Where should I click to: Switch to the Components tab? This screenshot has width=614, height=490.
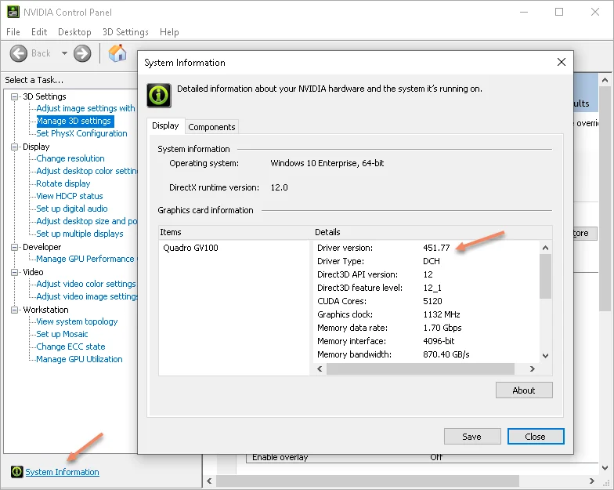coord(211,127)
